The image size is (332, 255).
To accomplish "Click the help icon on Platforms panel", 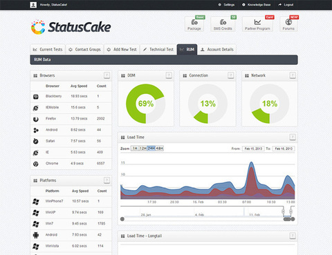I will pos(107,180).
